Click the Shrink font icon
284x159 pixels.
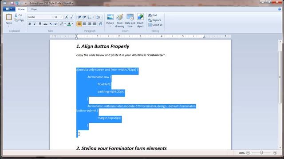(71, 17)
